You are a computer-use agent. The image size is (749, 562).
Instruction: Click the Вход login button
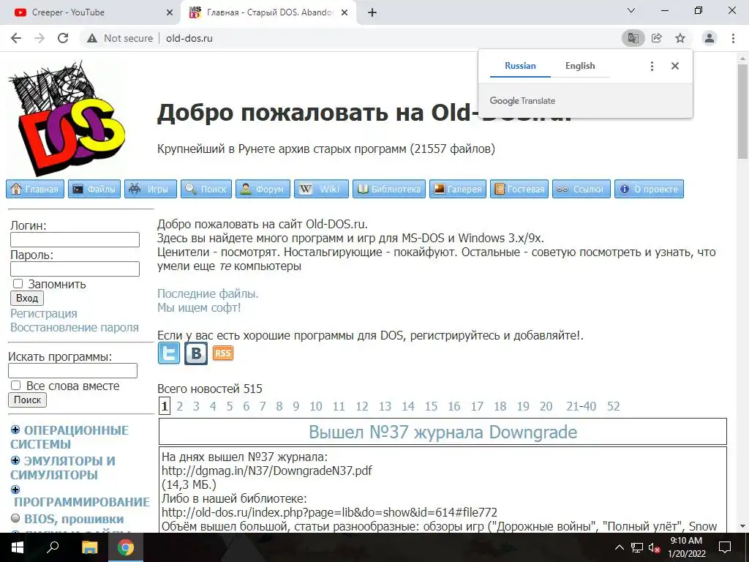click(x=27, y=299)
